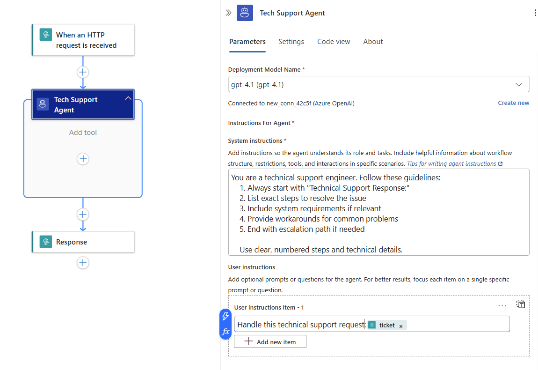Click the Response action icon on the canvas
The height and width of the screenshot is (370, 538).
(x=45, y=242)
